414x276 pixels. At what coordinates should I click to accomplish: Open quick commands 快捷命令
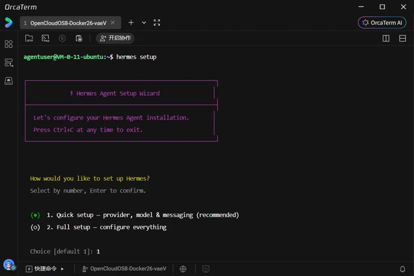click(x=41, y=269)
